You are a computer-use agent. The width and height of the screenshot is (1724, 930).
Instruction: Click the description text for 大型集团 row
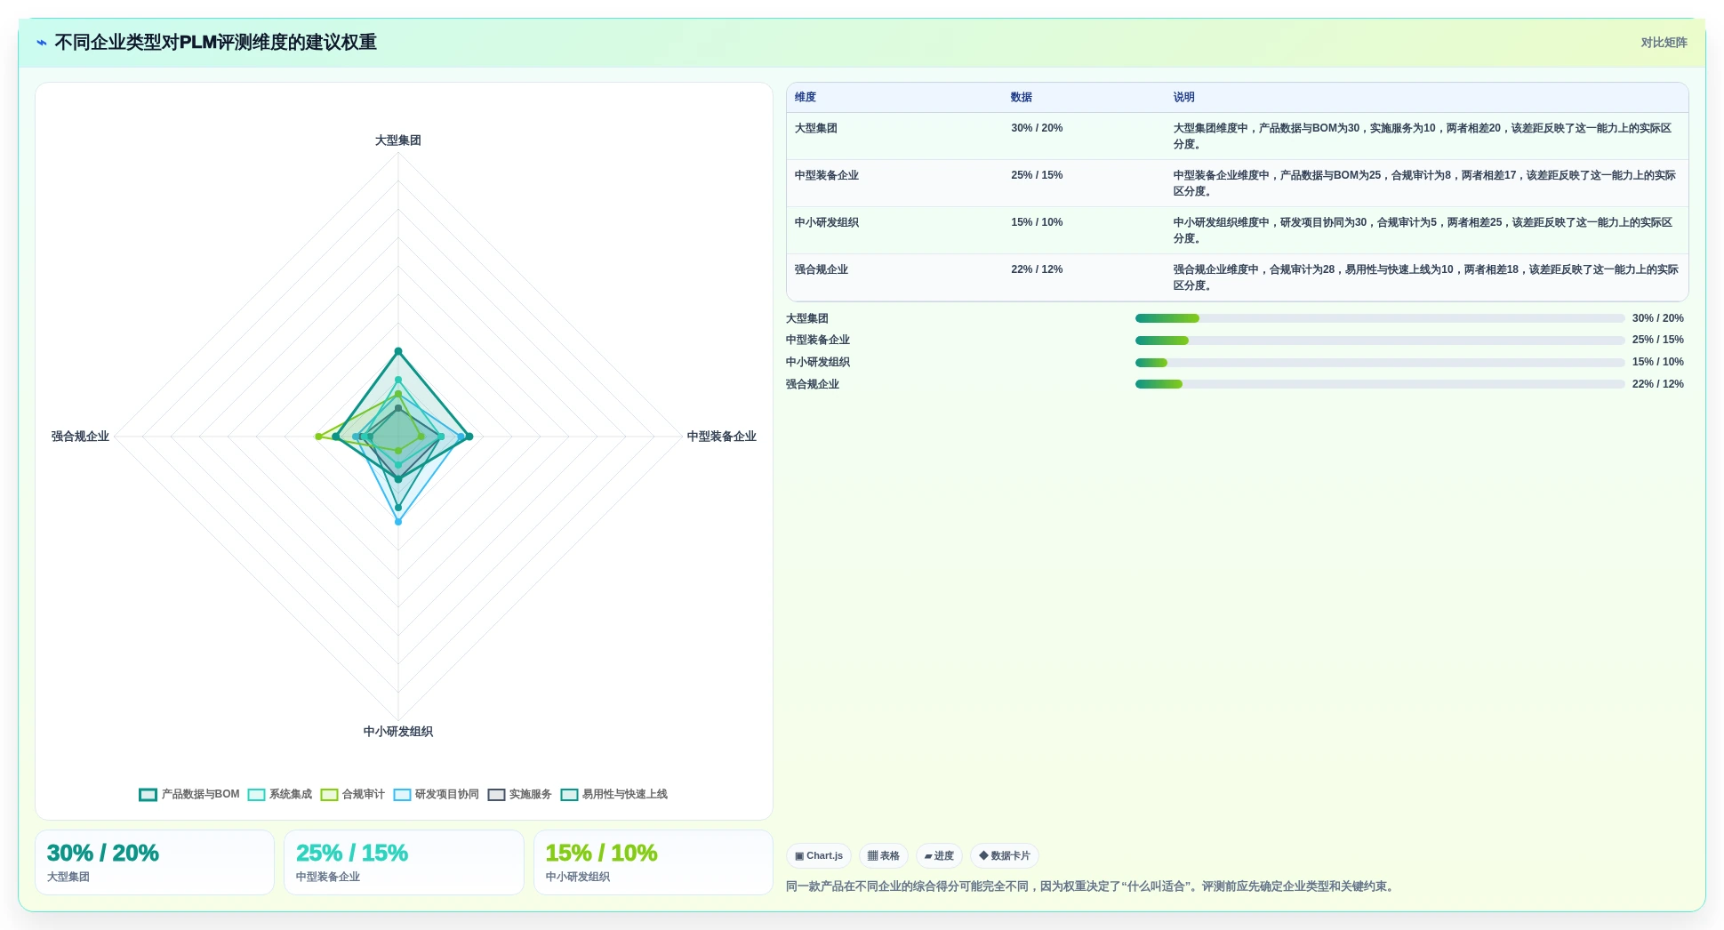click(1423, 136)
